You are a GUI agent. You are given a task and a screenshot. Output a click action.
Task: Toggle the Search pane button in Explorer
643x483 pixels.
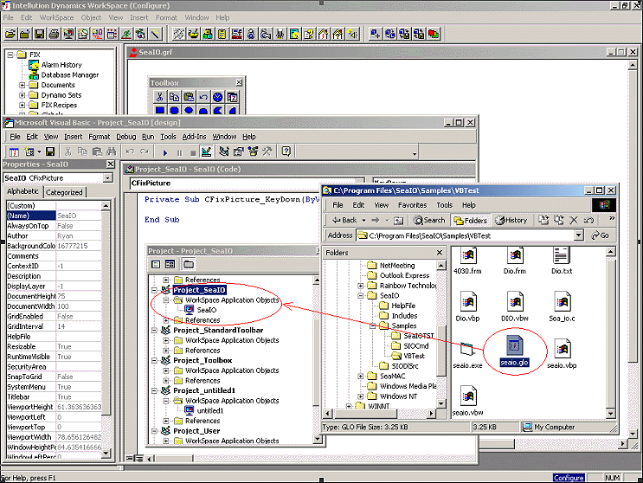[429, 220]
